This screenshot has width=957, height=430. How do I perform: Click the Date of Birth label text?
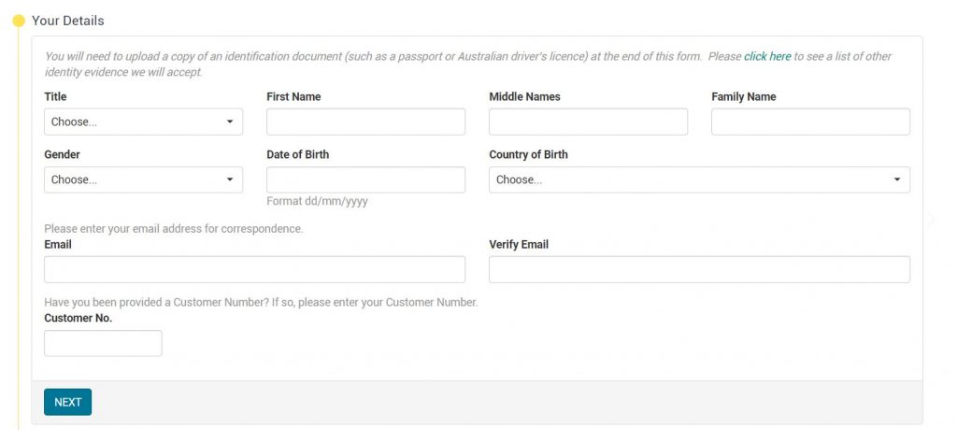click(298, 154)
